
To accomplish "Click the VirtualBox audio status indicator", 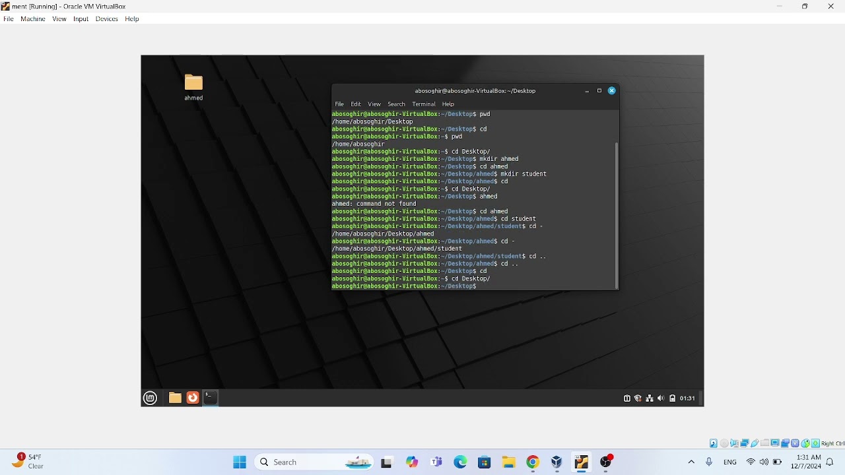I will [x=734, y=443].
